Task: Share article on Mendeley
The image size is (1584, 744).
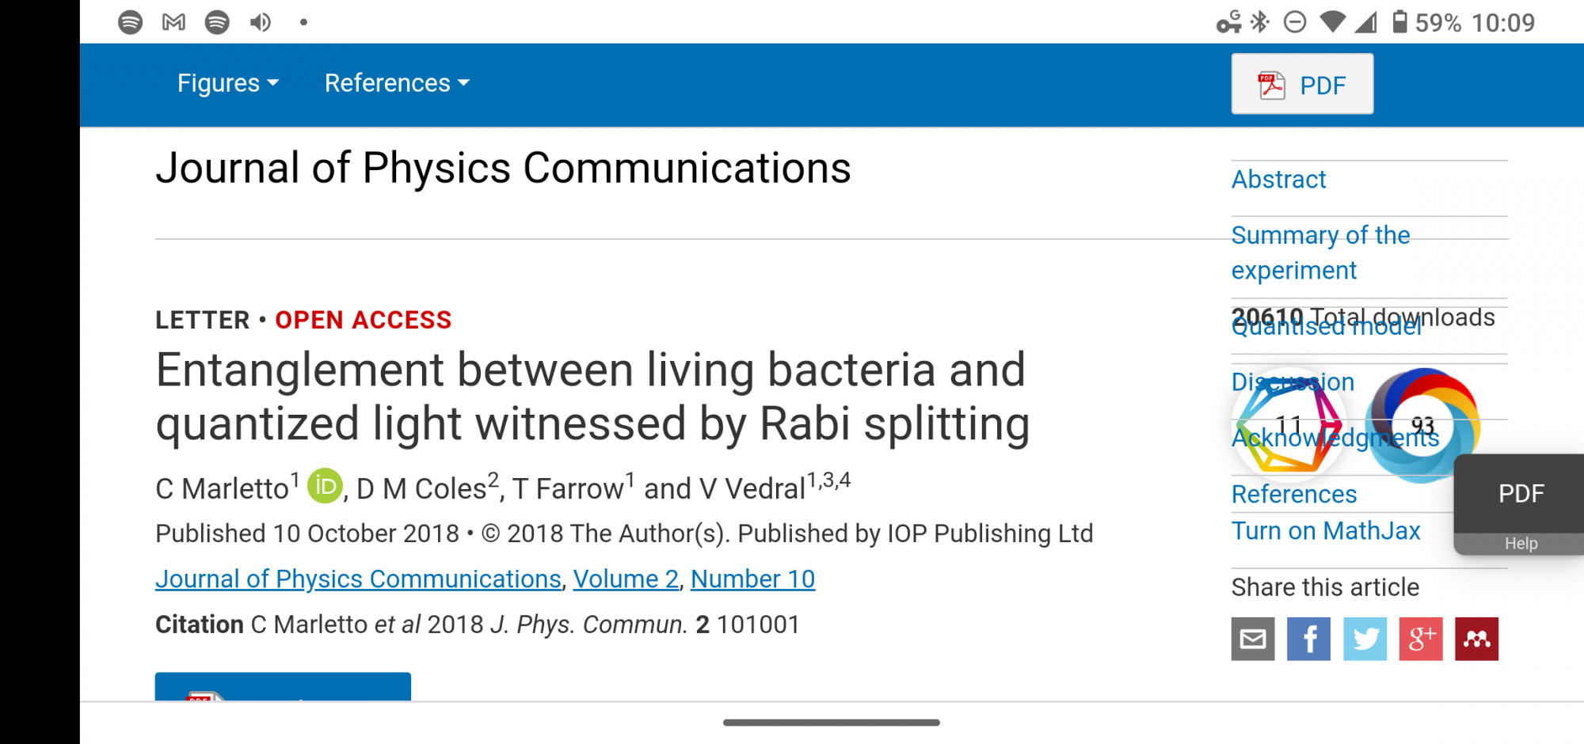Action: point(1476,639)
